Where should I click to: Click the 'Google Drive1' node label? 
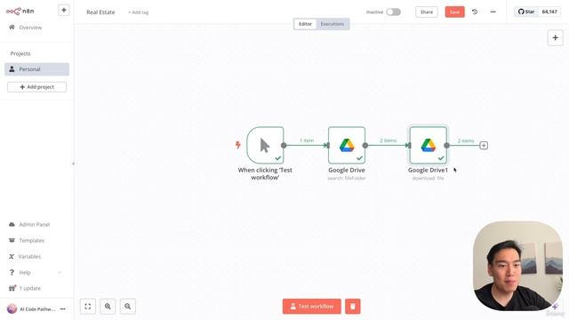coord(428,170)
